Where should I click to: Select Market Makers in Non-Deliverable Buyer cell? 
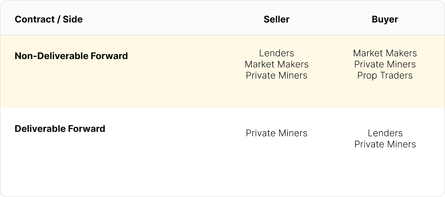click(385, 53)
